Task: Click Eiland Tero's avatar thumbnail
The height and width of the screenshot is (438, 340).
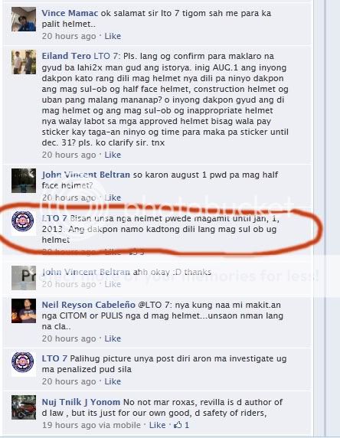Action: pyautogui.click(x=24, y=62)
